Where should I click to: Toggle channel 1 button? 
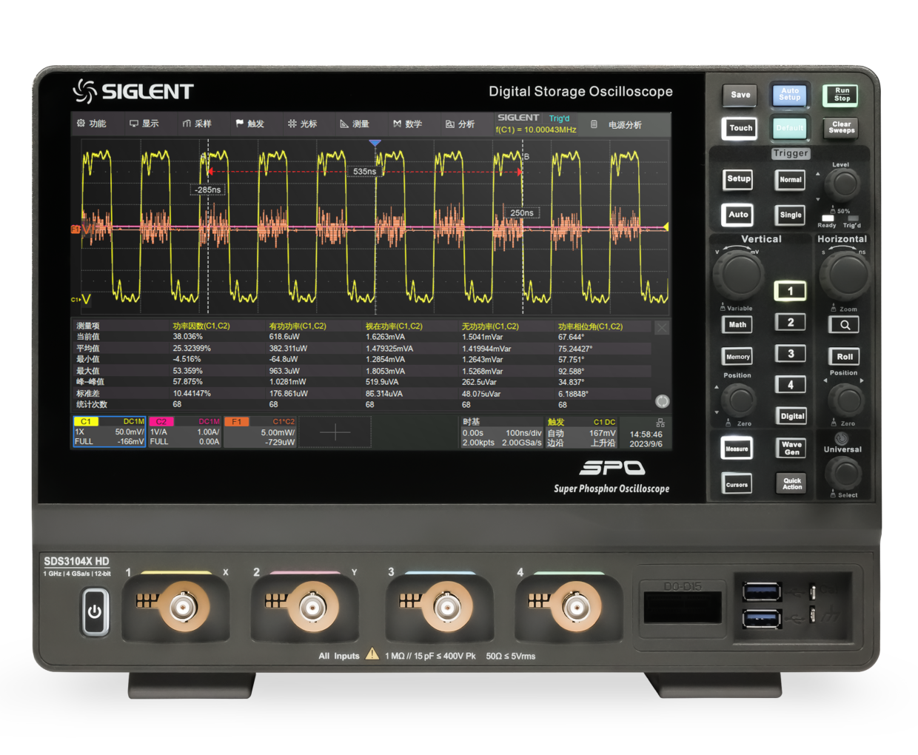(x=790, y=291)
